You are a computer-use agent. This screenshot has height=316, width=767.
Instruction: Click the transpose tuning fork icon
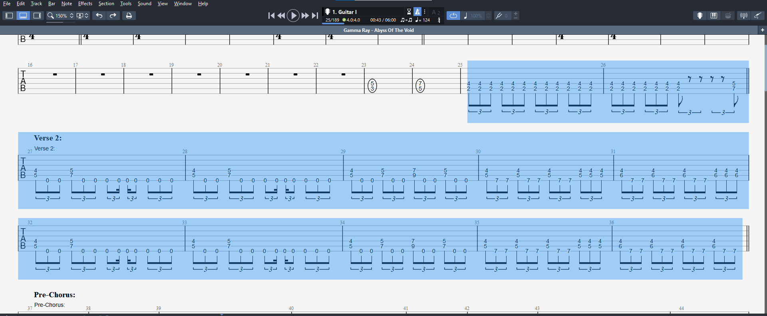(499, 16)
